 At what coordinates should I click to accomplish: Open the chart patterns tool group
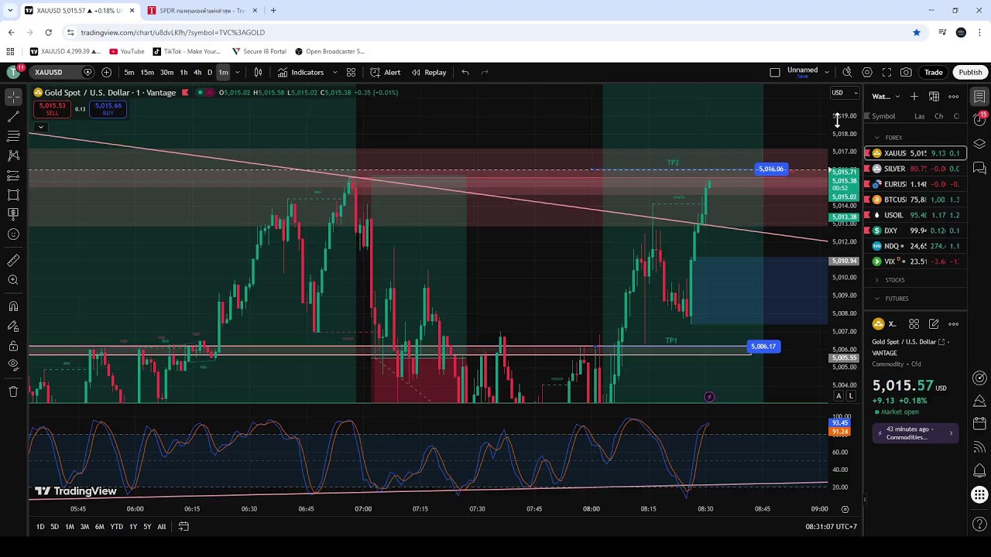coord(13,155)
